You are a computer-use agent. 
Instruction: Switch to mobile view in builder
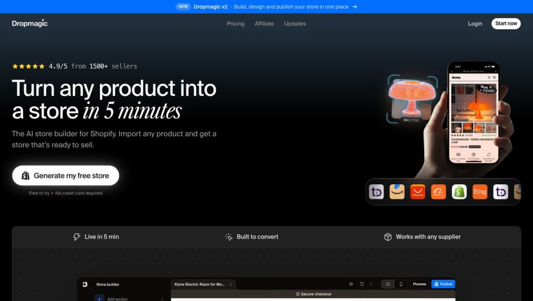[x=401, y=284]
